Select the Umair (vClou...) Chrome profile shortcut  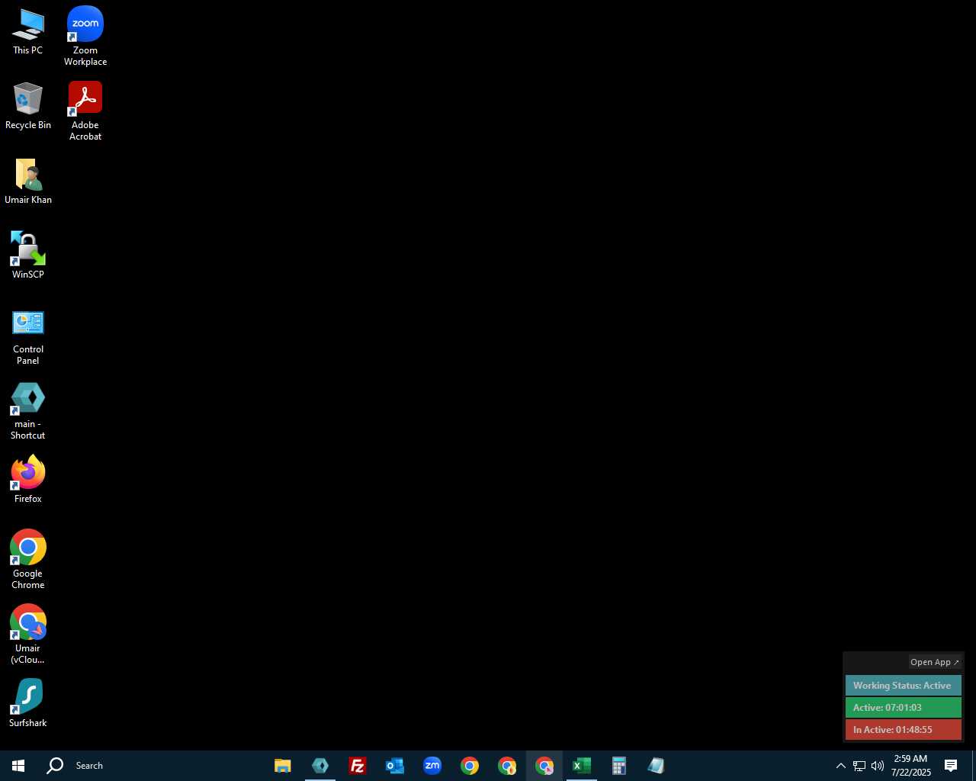28,635
